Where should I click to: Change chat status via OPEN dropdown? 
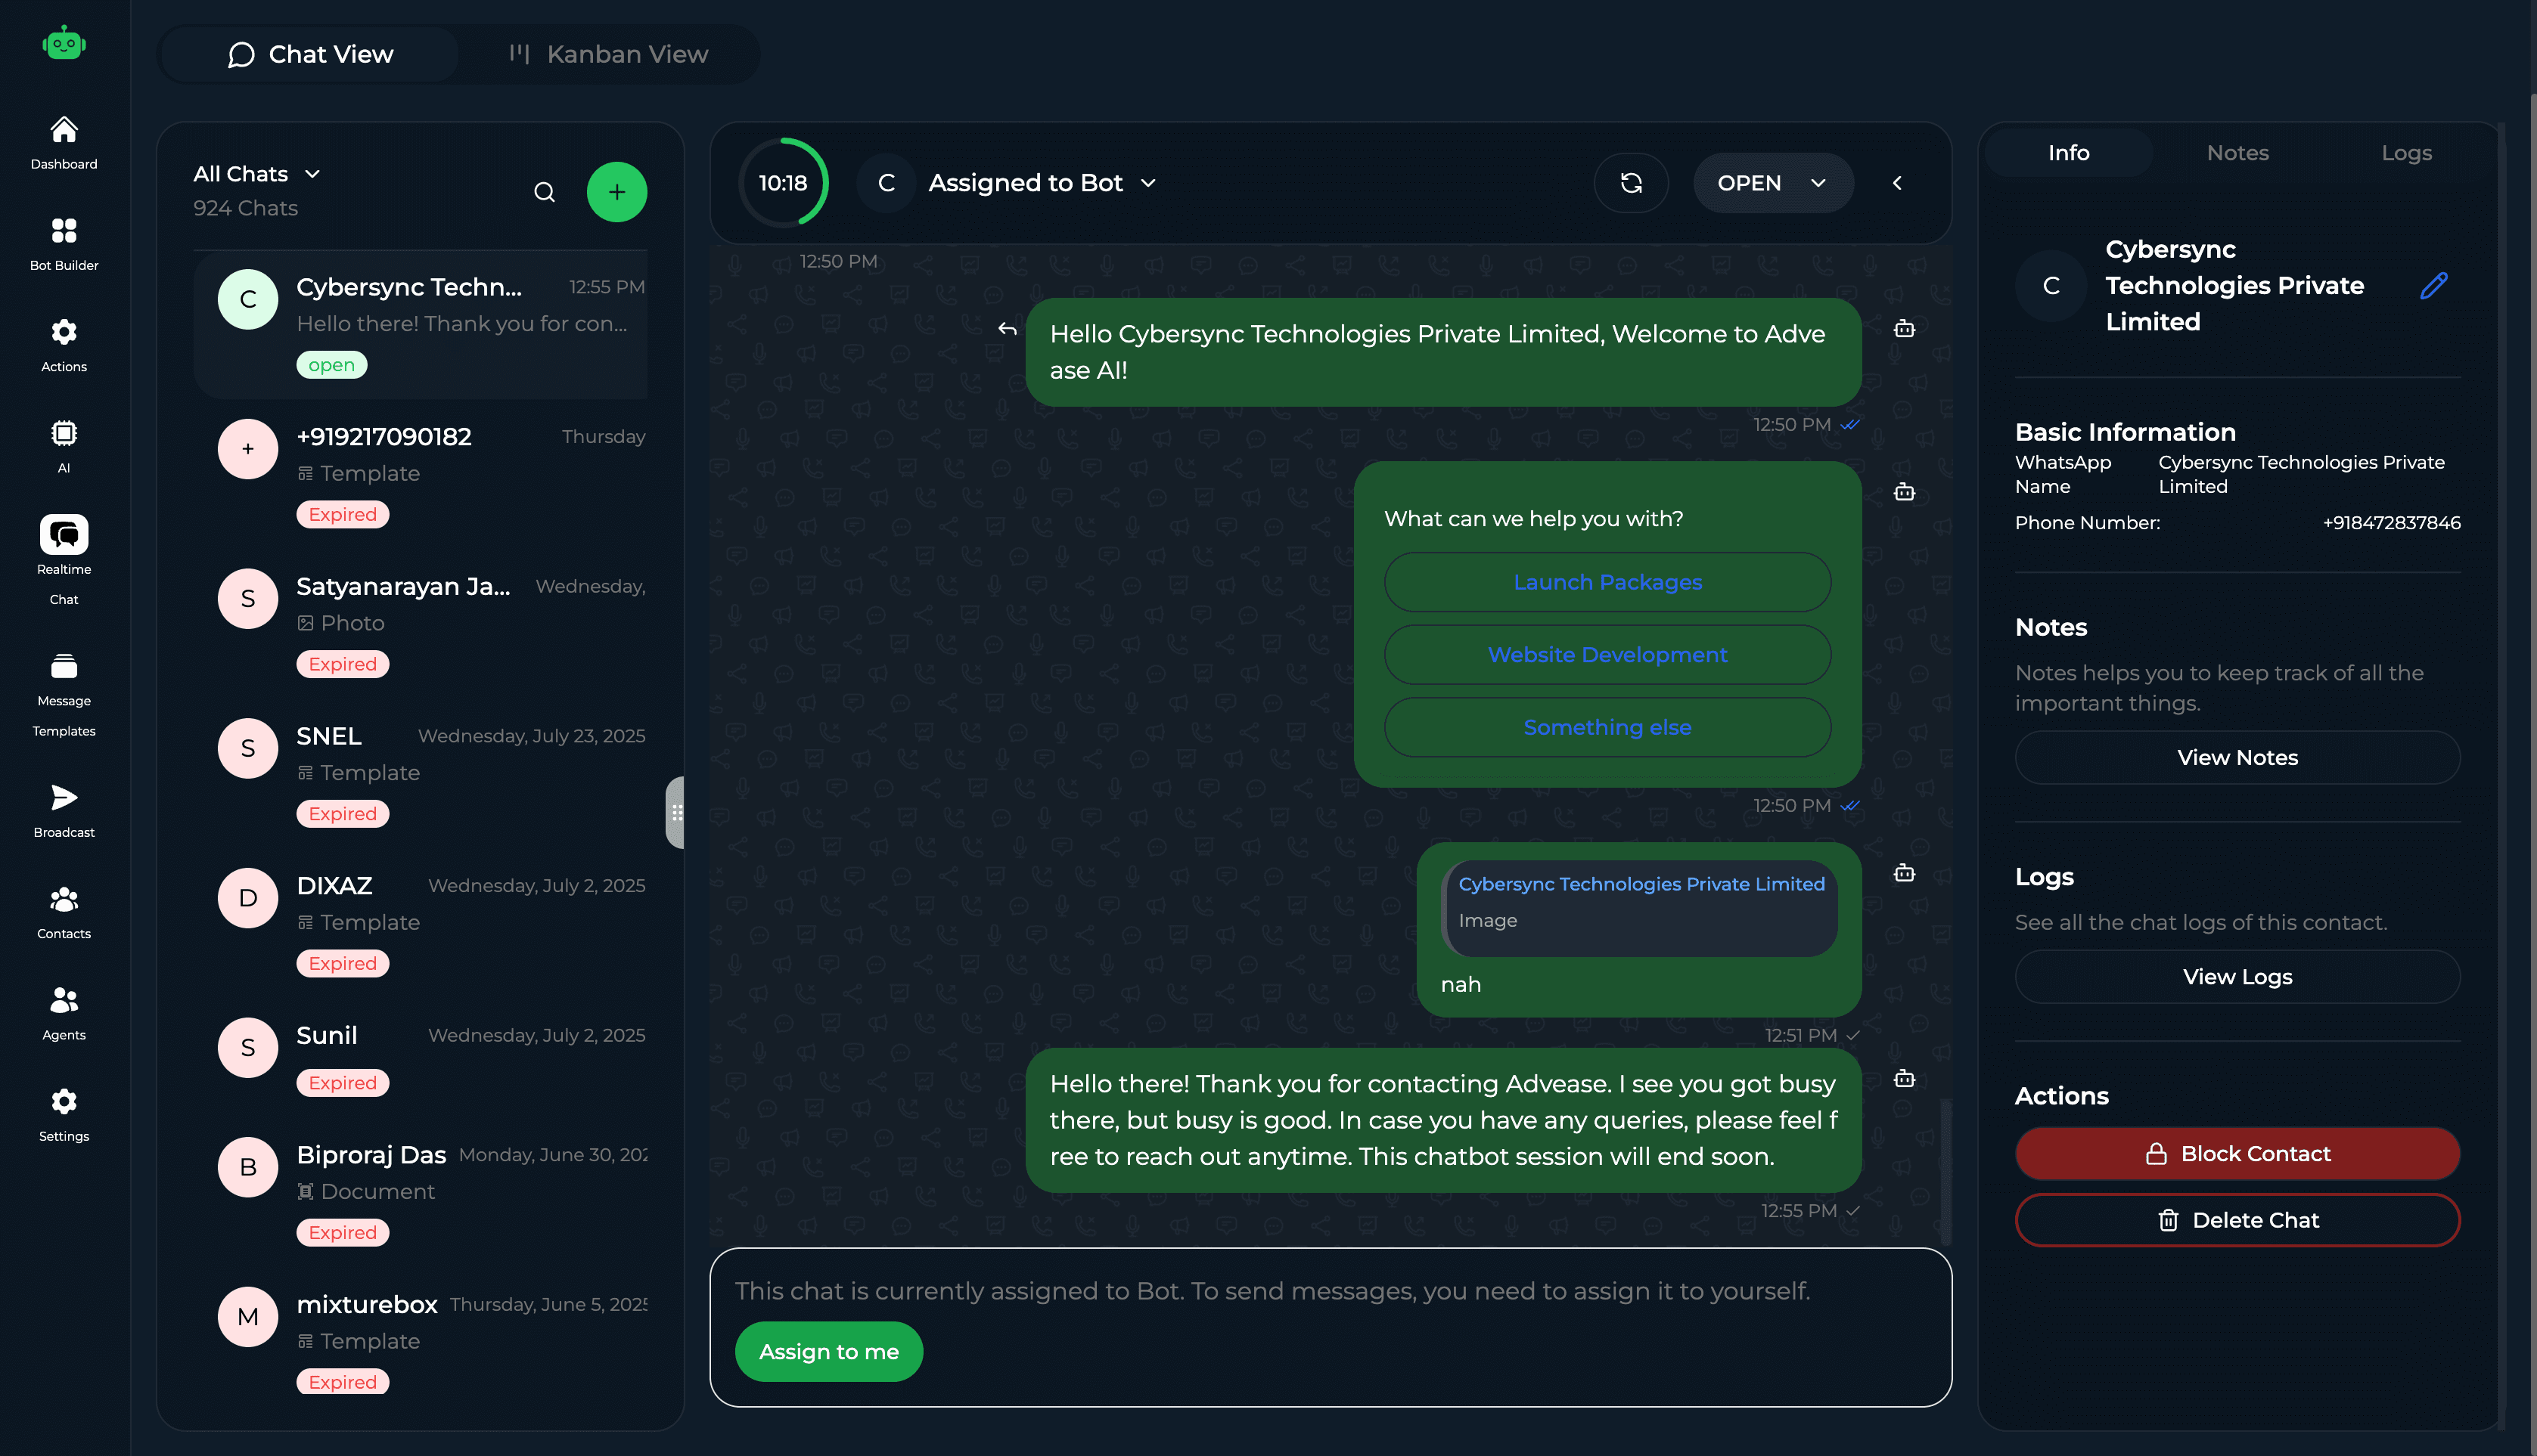tap(1772, 183)
